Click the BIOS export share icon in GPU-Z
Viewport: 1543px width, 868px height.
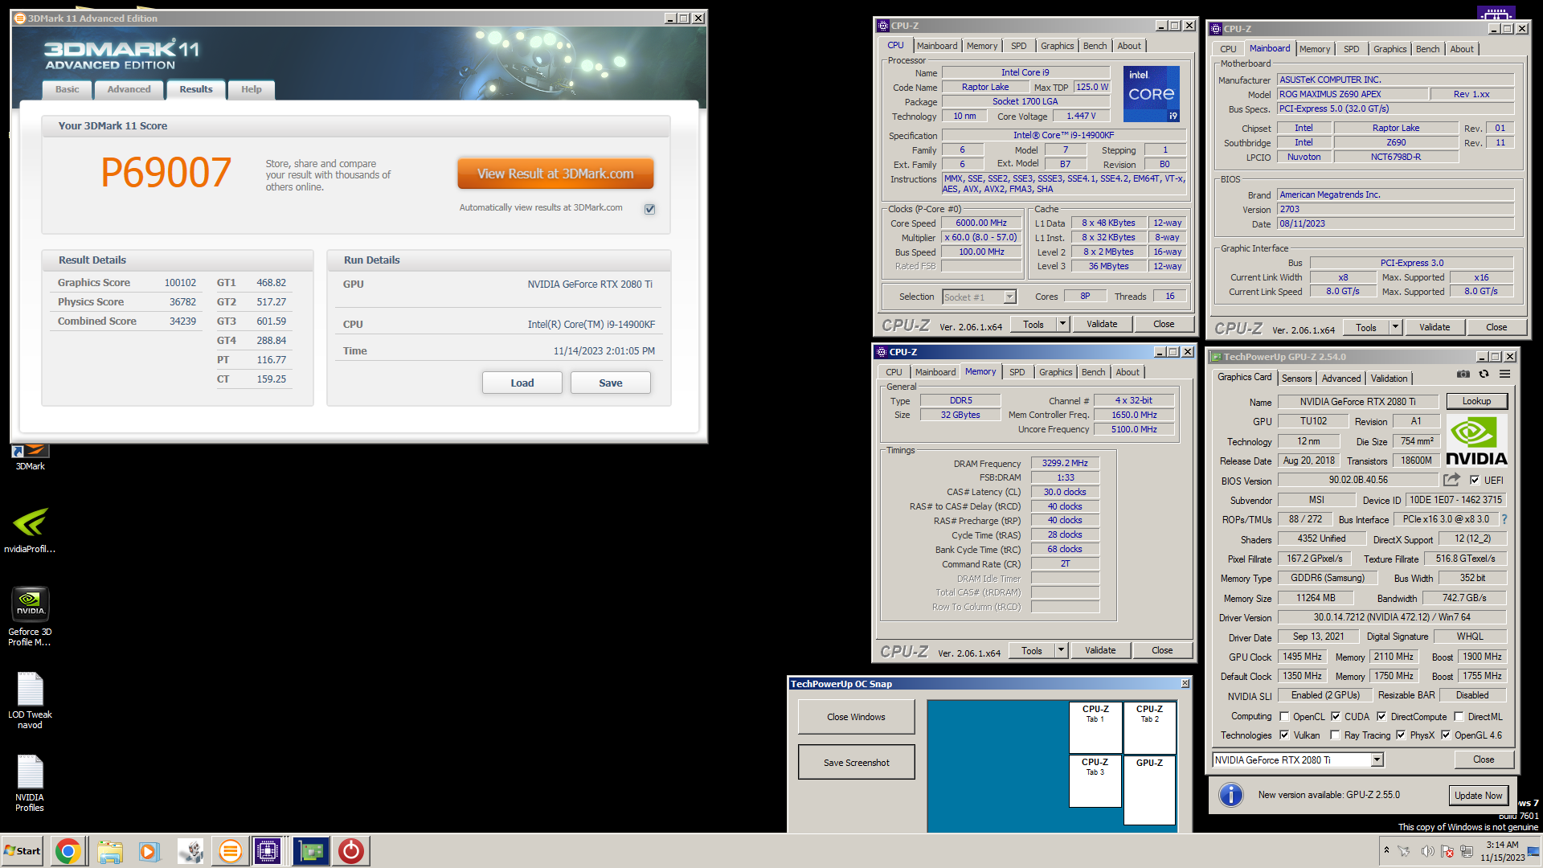pyautogui.click(x=1451, y=480)
